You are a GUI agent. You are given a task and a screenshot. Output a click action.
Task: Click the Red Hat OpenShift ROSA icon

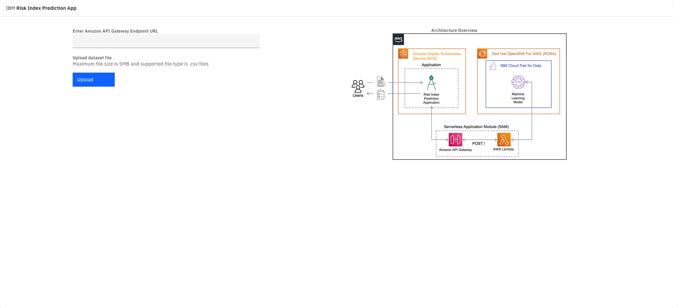482,54
